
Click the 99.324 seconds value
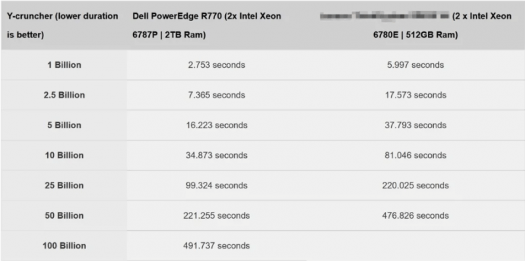pyautogui.click(x=217, y=185)
